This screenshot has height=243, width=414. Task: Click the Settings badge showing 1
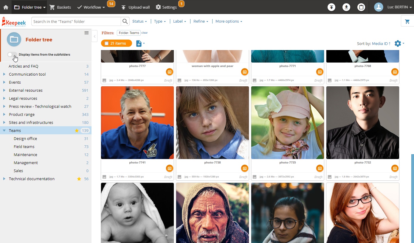pos(181,4)
